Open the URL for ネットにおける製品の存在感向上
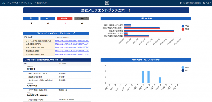Viewport: 212px width, 102px height. [x=72, y=40]
